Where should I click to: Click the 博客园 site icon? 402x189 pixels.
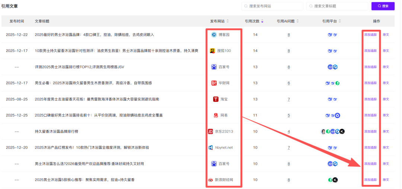pos(214,35)
